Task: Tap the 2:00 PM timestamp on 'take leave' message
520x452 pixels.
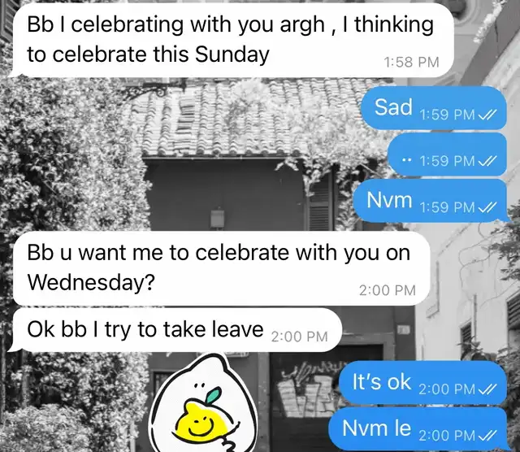Action: 300,337
